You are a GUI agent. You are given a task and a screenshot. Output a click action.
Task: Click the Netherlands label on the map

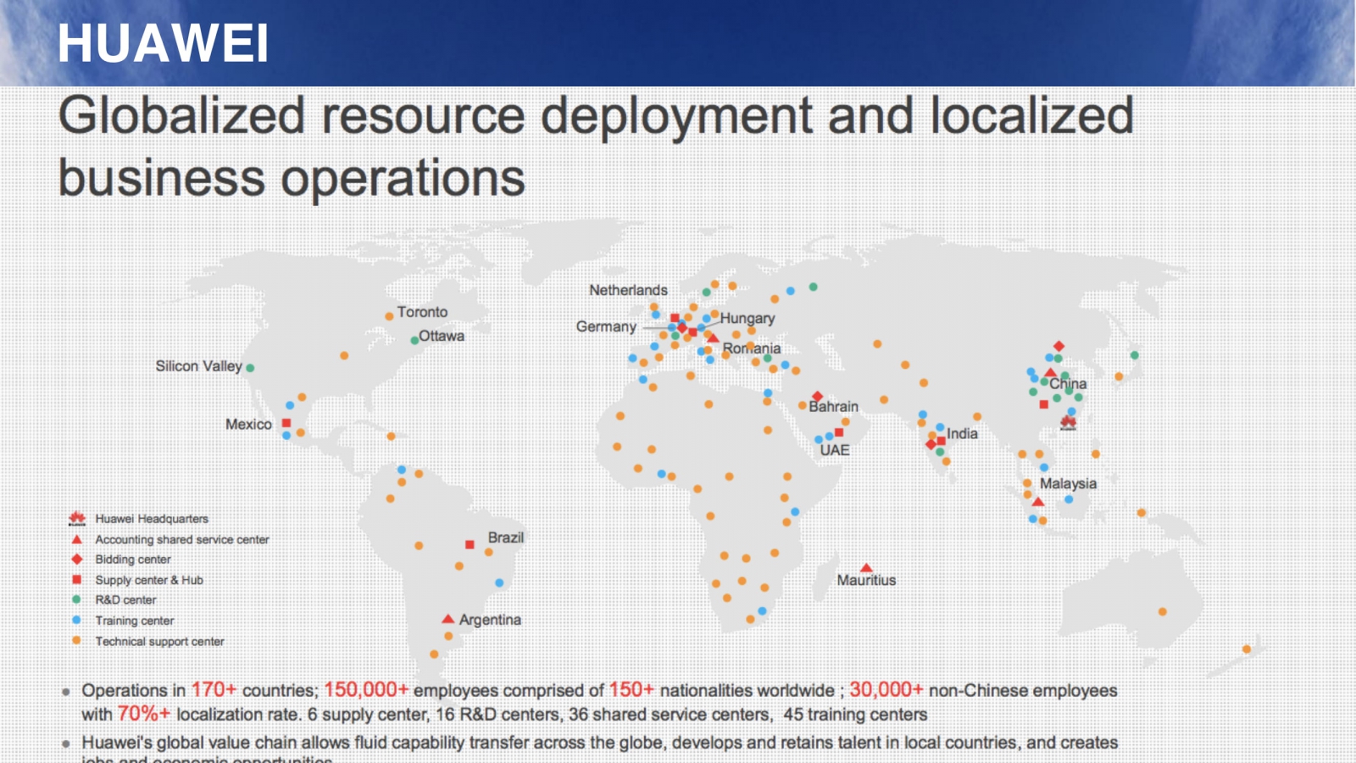coord(628,290)
